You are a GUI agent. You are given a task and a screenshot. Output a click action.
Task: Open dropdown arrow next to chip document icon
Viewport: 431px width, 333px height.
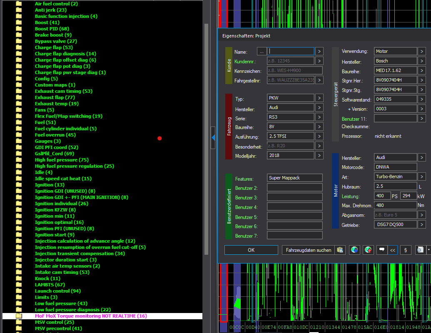tap(429, 250)
